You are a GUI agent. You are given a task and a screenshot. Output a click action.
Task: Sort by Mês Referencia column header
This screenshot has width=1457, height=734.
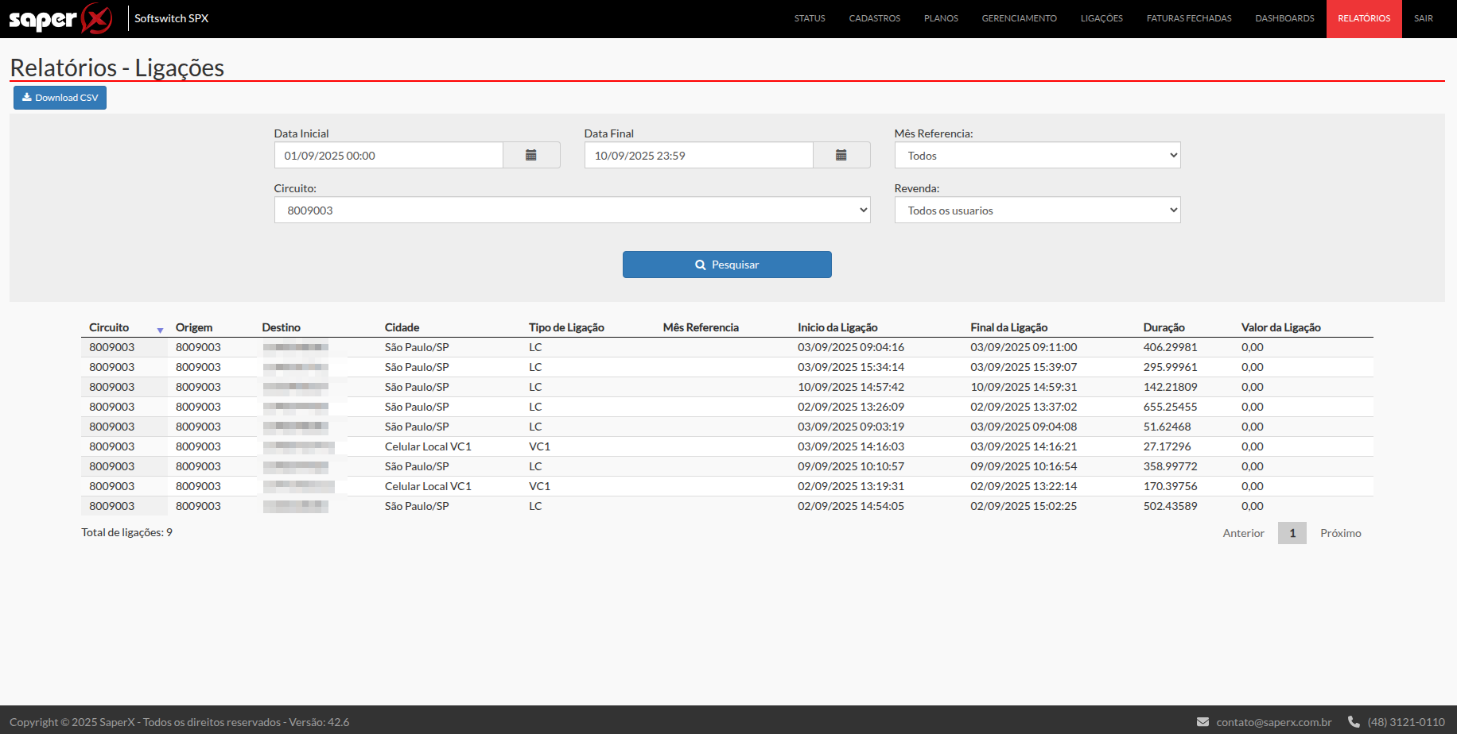[701, 327]
